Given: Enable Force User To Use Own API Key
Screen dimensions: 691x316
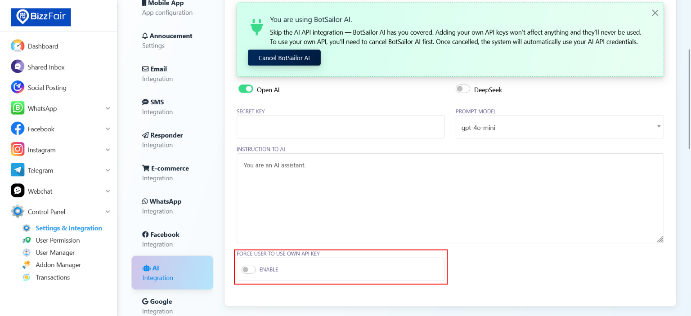Looking at the screenshot, I should [249, 269].
